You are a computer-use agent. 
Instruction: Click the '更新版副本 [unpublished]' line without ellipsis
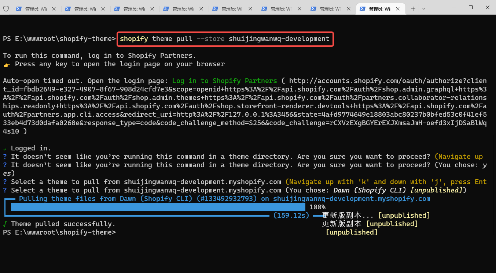coord(370,224)
